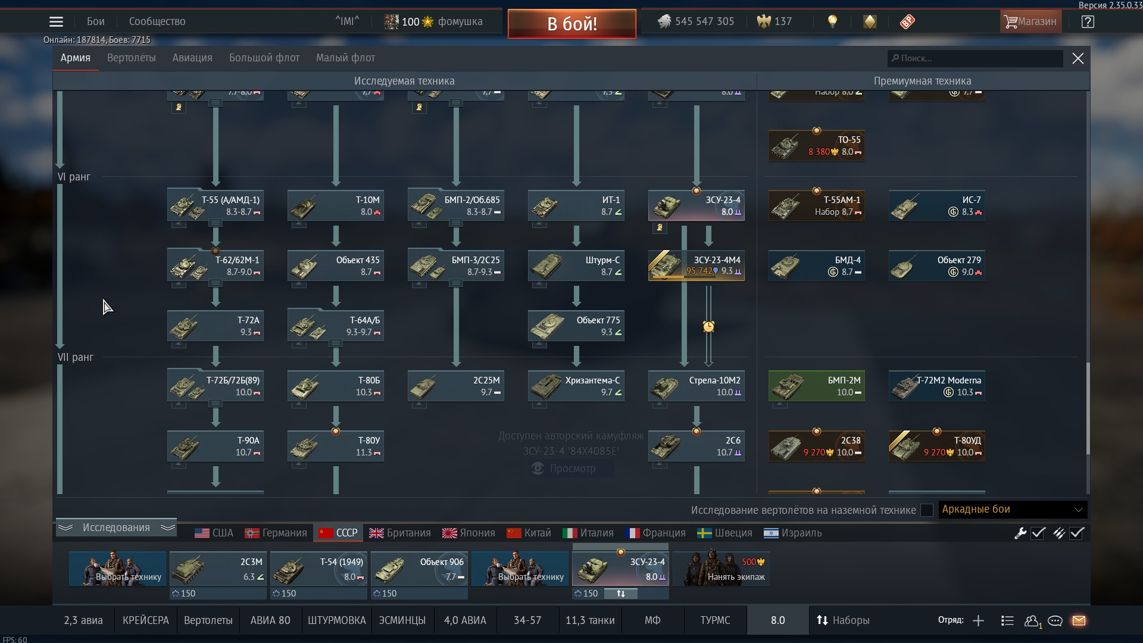
Task: Select the Объект 906 crew slot
Action: click(419, 569)
